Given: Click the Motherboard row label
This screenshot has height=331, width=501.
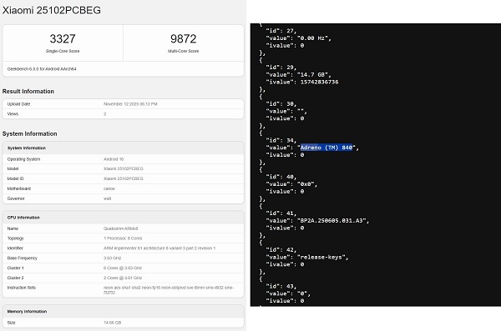Looking at the screenshot, I should 19,188.
